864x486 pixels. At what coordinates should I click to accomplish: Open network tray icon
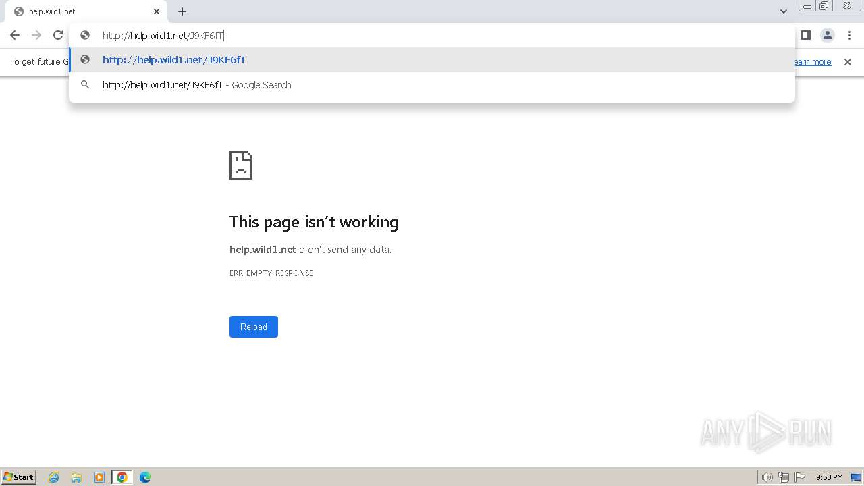pyautogui.click(x=784, y=477)
